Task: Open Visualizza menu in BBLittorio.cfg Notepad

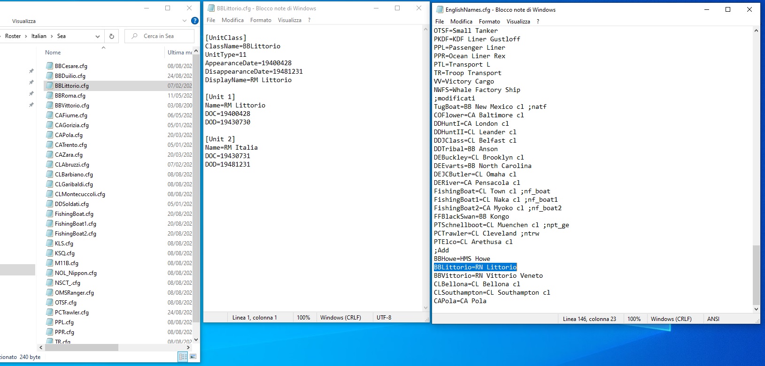Action: pyautogui.click(x=290, y=20)
